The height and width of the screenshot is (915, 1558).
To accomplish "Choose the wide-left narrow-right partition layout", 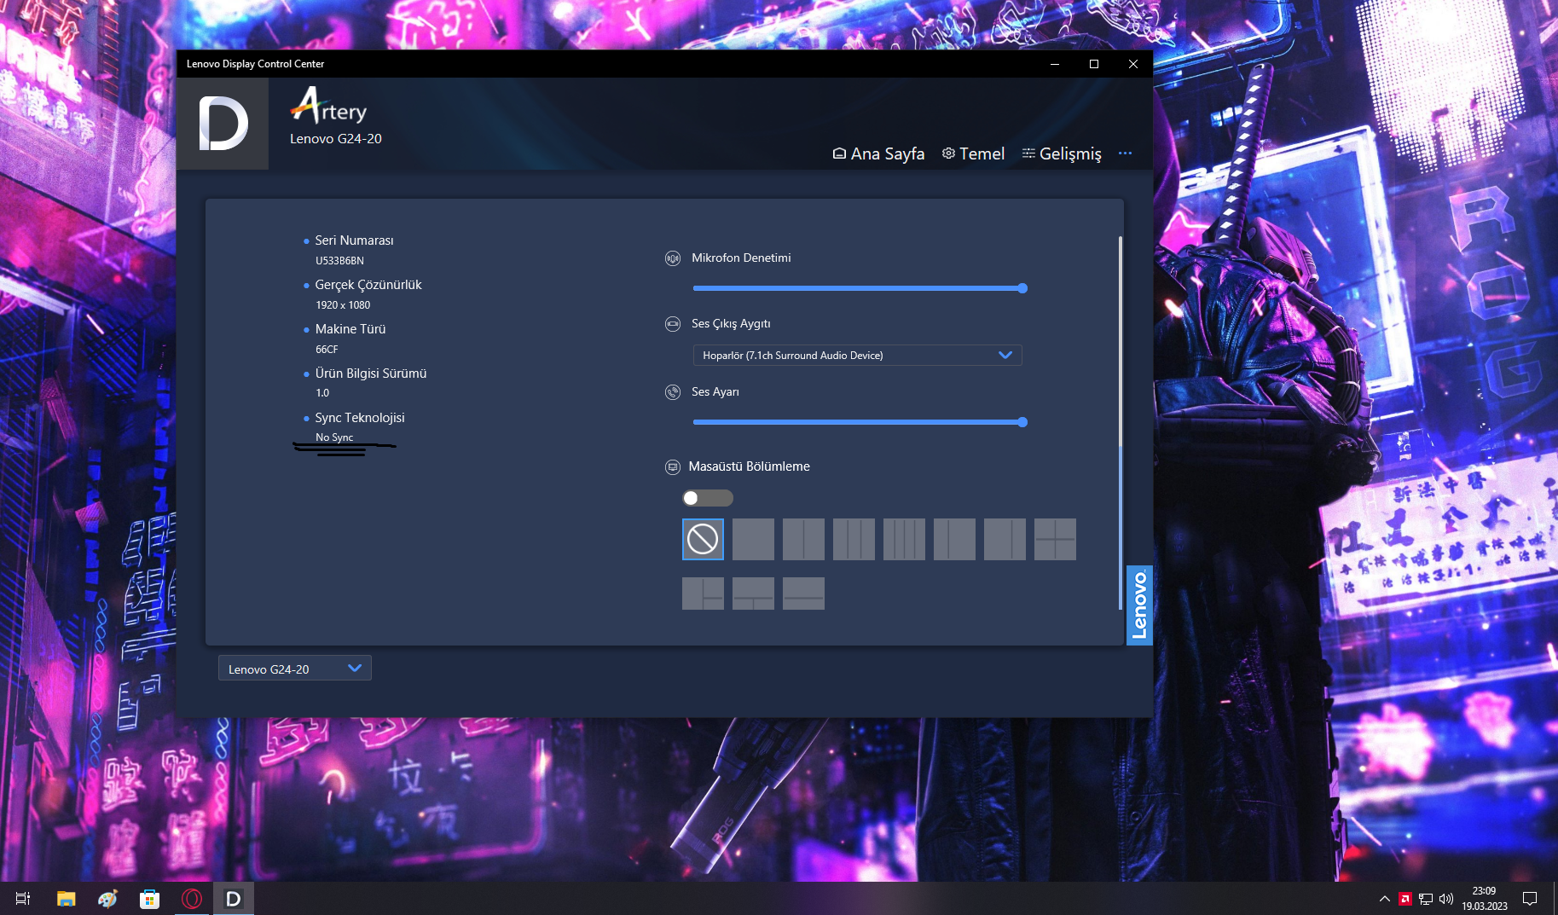I will 1005,539.
